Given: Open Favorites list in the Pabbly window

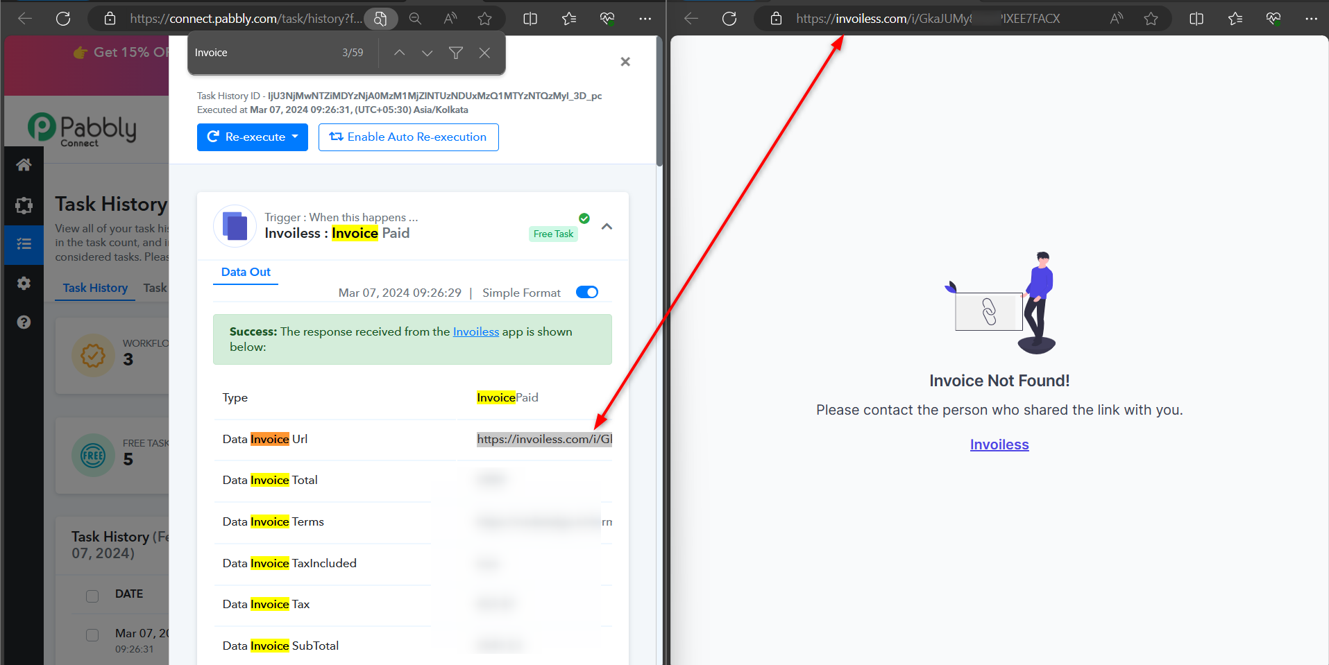Looking at the screenshot, I should tap(569, 19).
